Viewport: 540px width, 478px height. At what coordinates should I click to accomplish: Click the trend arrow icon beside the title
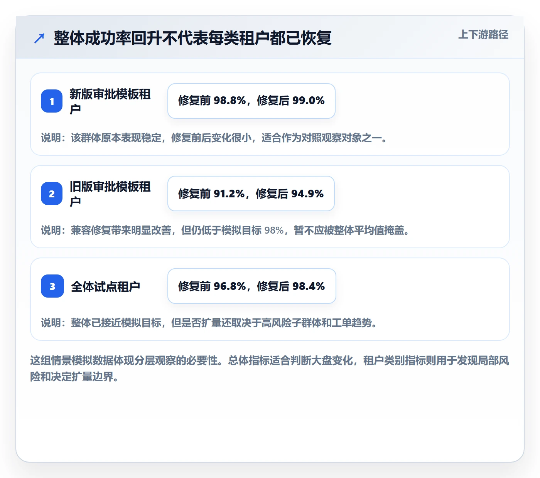[x=39, y=38]
